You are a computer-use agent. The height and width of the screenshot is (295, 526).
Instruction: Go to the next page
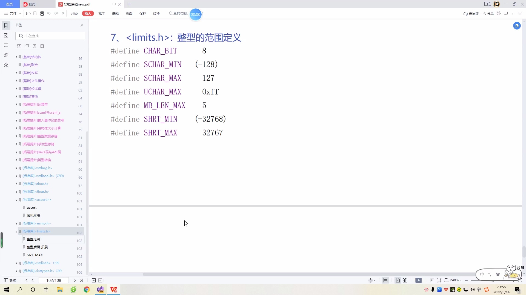click(75, 280)
